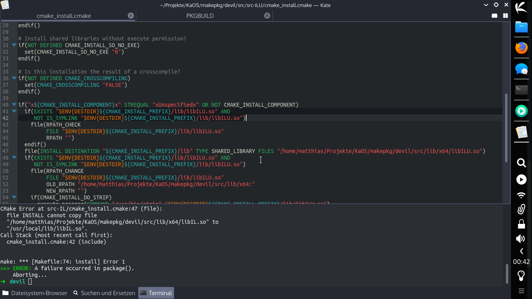Screen dimensions: 532x299
Task: Click the "/usr/local/lib/libIL.so" terminal line
Action: click(x=47, y=229)
